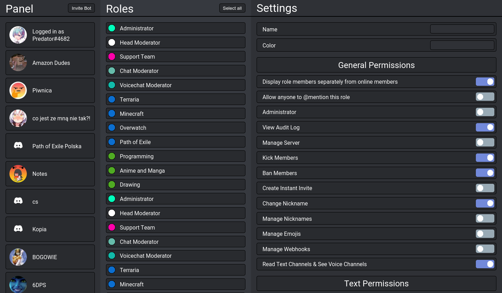Click the Invite Bot button
This screenshot has width=502, height=293.
point(81,8)
